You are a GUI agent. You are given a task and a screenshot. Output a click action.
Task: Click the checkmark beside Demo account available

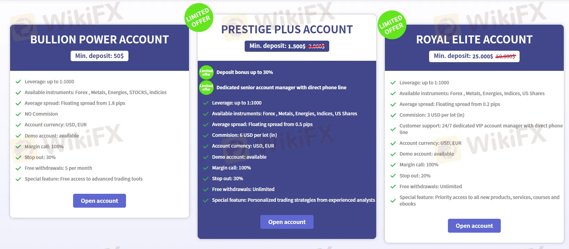click(18, 135)
